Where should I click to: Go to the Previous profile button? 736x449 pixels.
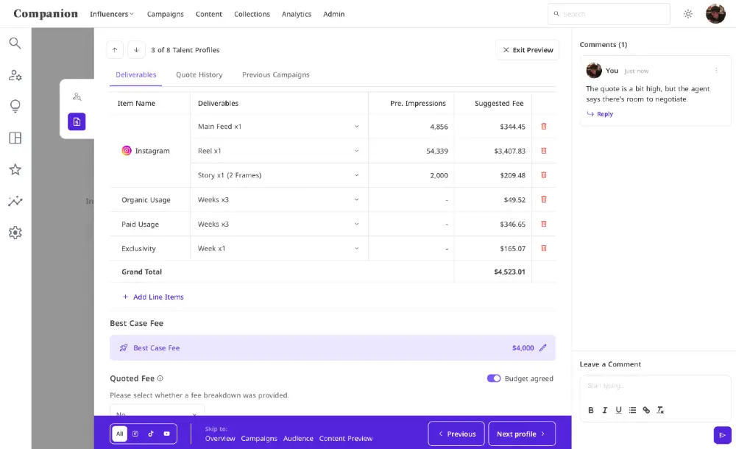(x=456, y=434)
